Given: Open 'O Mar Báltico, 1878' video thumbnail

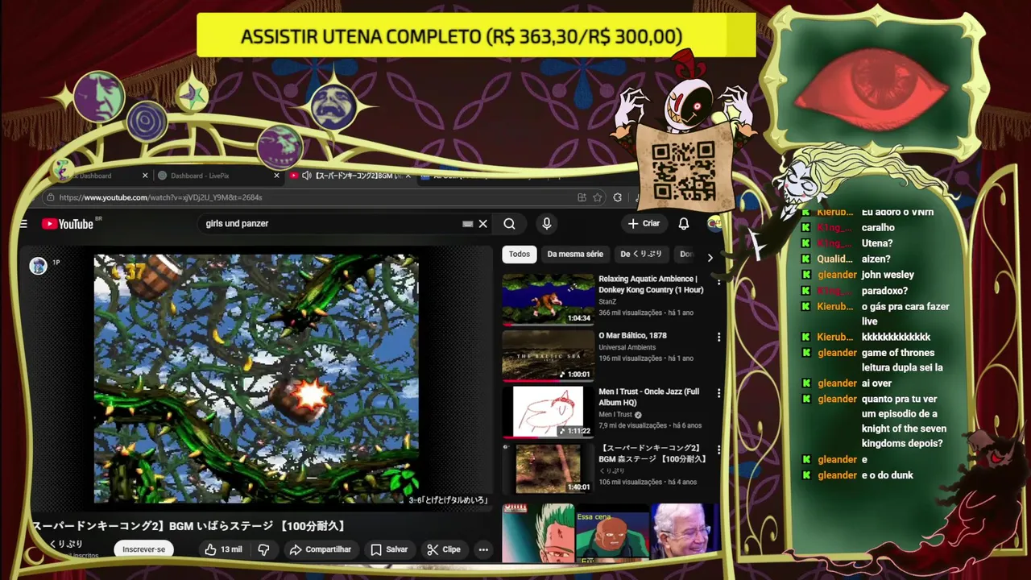Looking at the screenshot, I should coord(548,355).
